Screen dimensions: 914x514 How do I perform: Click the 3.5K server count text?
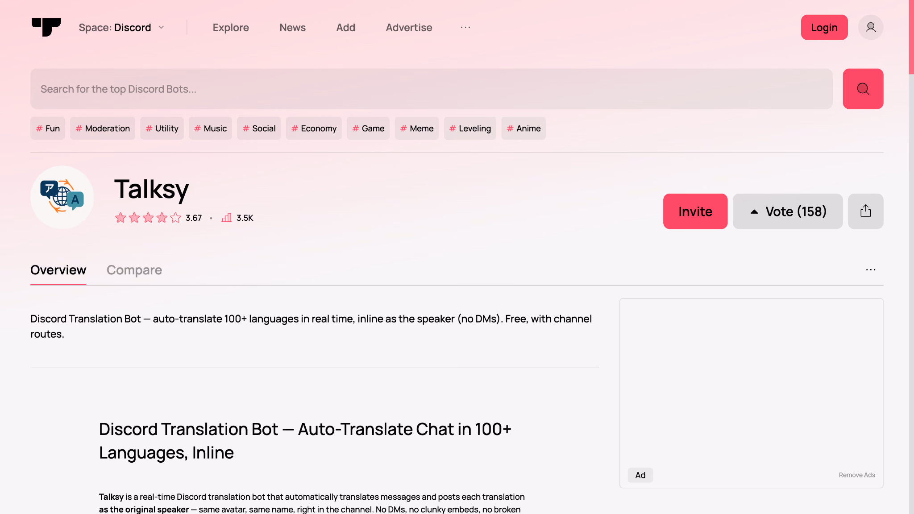click(x=245, y=218)
